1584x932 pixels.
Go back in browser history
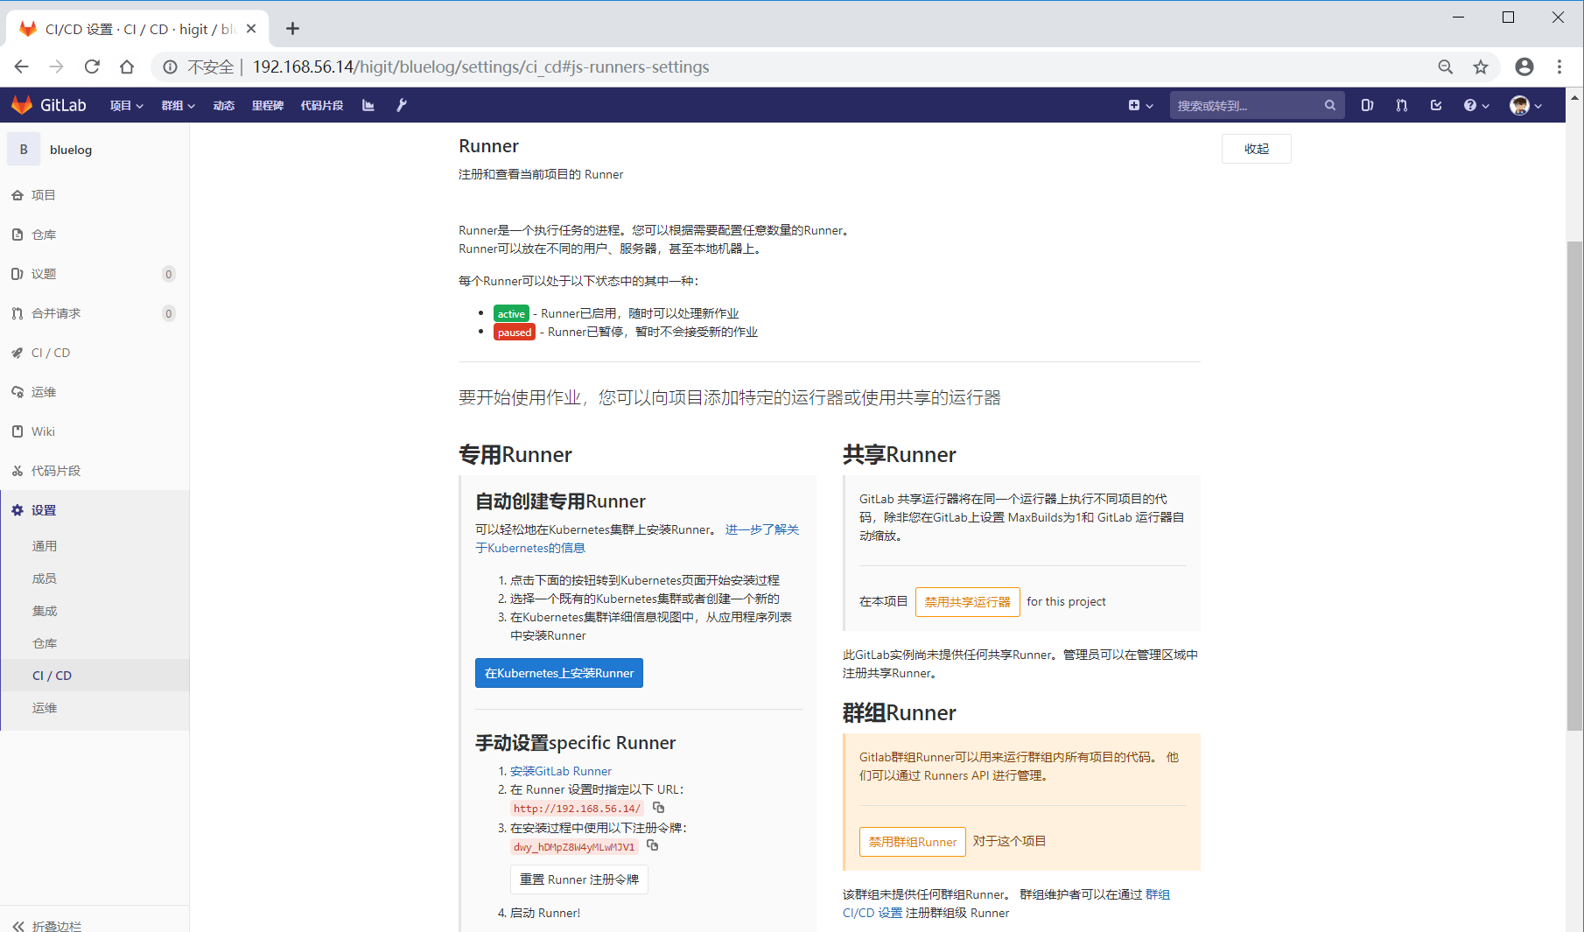point(22,67)
